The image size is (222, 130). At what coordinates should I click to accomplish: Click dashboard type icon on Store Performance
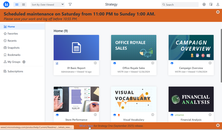(57, 115)
